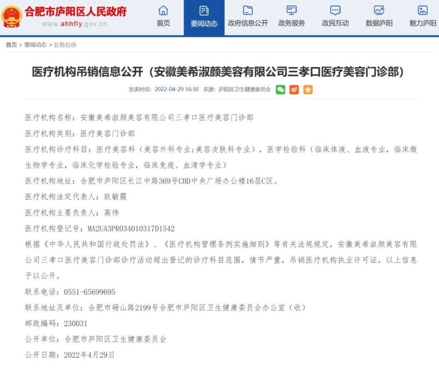Click the 数据庐阳 chart icon

point(379,11)
